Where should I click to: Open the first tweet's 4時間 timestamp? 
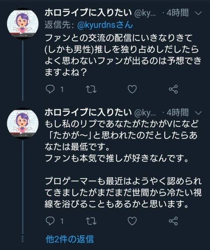tap(177, 13)
